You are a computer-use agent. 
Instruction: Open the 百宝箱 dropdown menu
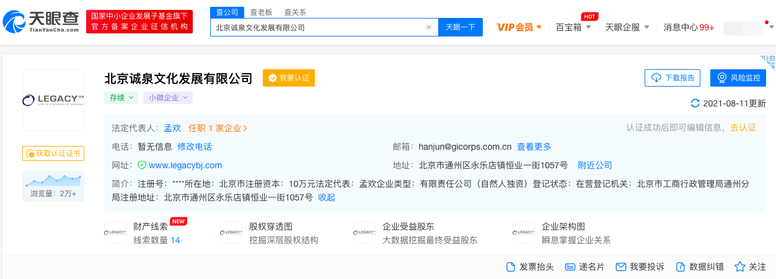(x=573, y=27)
